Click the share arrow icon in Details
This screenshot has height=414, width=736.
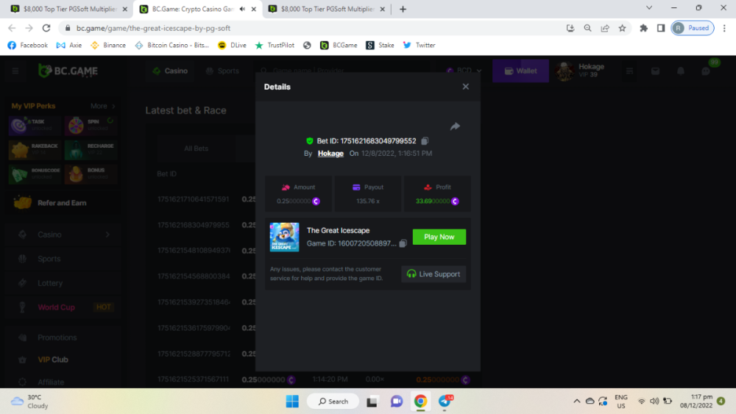click(x=455, y=126)
